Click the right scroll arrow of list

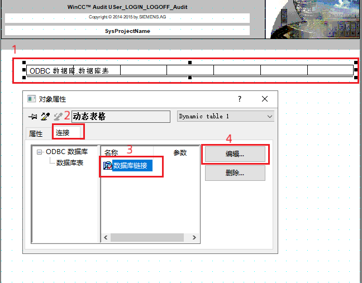coord(194,238)
